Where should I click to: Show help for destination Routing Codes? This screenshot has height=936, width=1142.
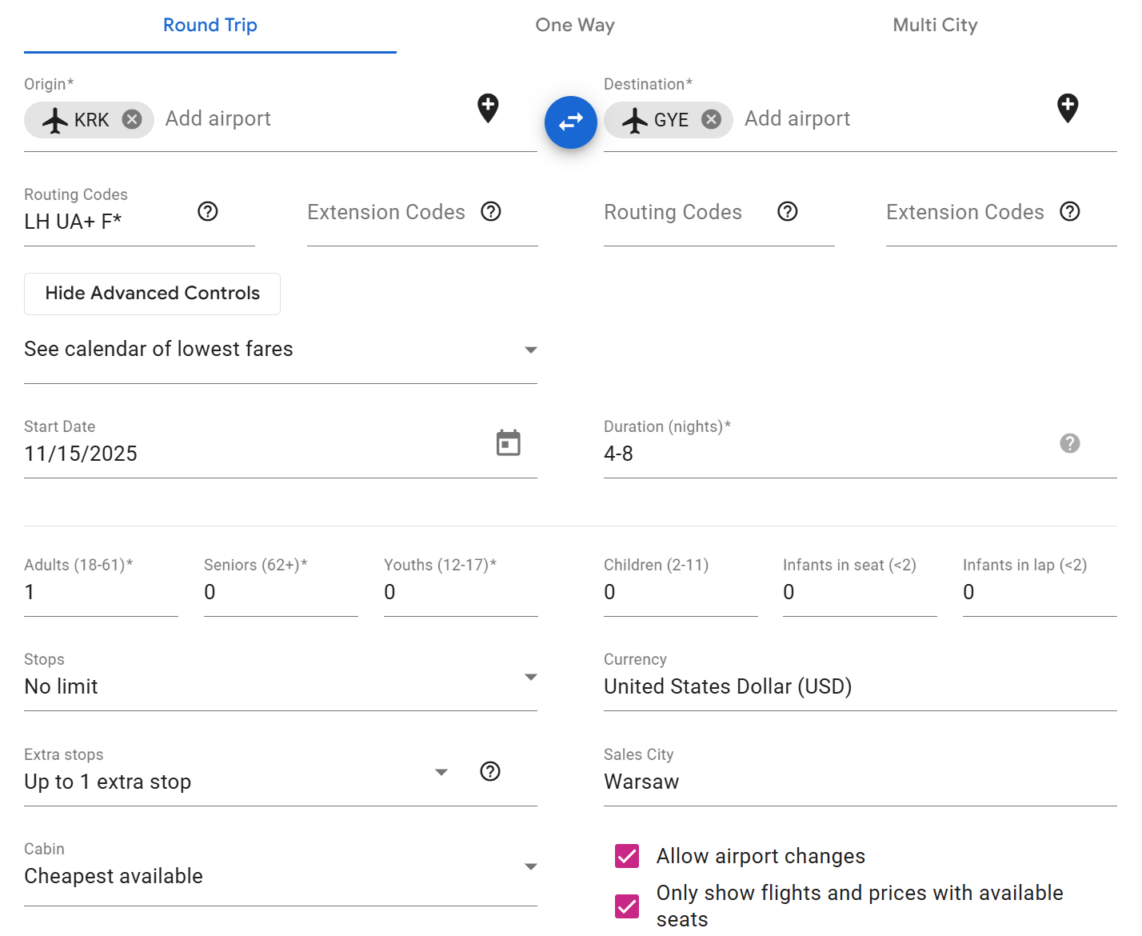(788, 211)
